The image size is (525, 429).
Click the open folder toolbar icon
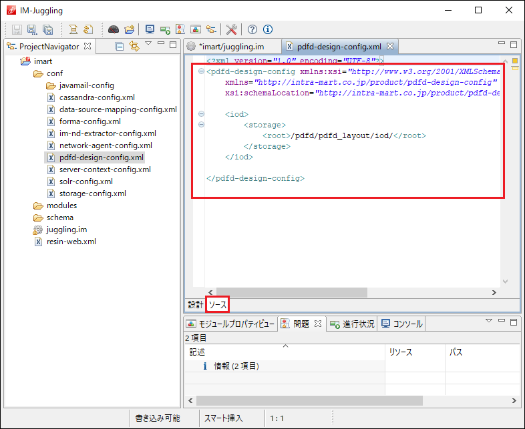click(130, 29)
